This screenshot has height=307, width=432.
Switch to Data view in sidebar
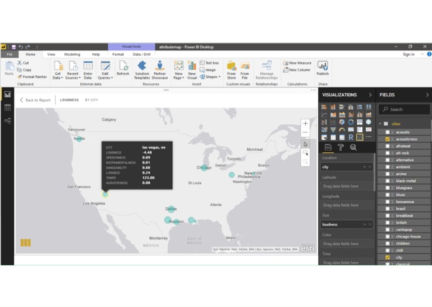(7, 108)
